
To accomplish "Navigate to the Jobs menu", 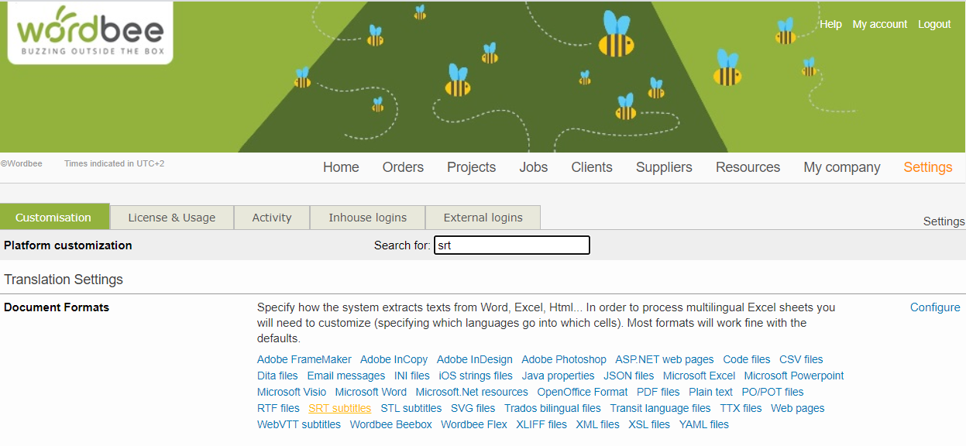I will coord(533,167).
